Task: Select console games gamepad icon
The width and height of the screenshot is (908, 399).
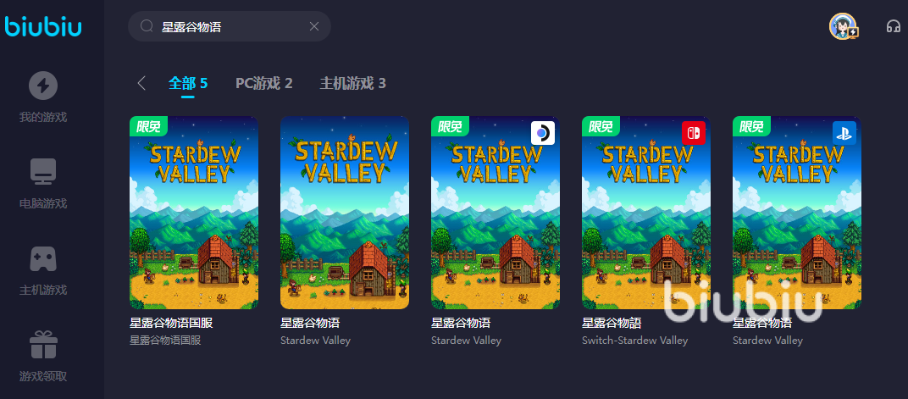Action: pos(43,258)
